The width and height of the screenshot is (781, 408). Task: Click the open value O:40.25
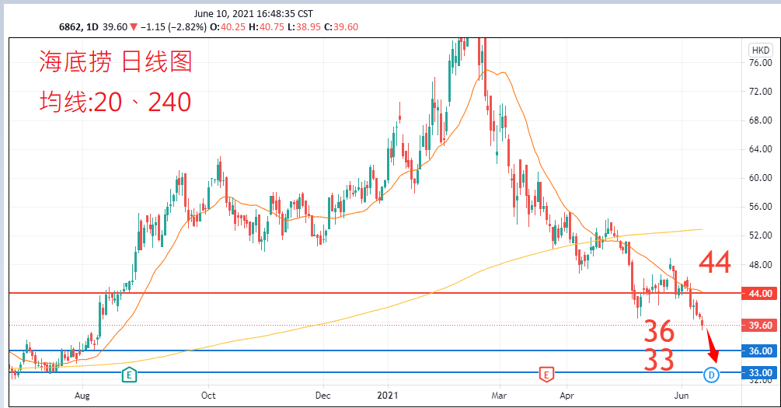(228, 27)
